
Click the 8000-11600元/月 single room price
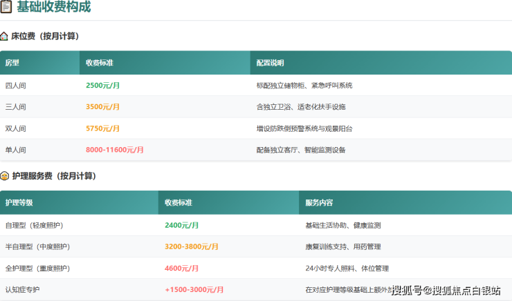115,150
